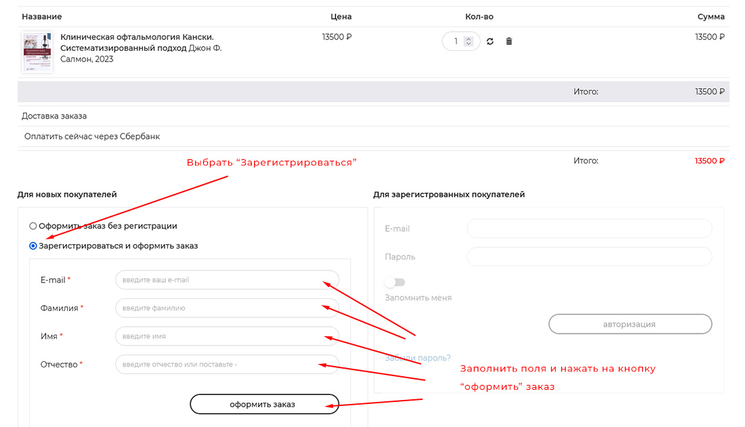745x427 pixels.
Task: Open the book cover thumbnail
Action: (37, 52)
